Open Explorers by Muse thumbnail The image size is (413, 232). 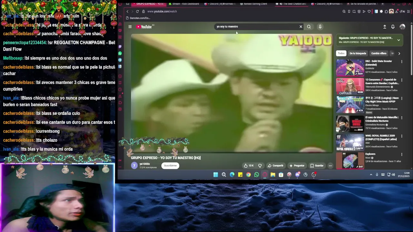pyautogui.click(x=350, y=160)
